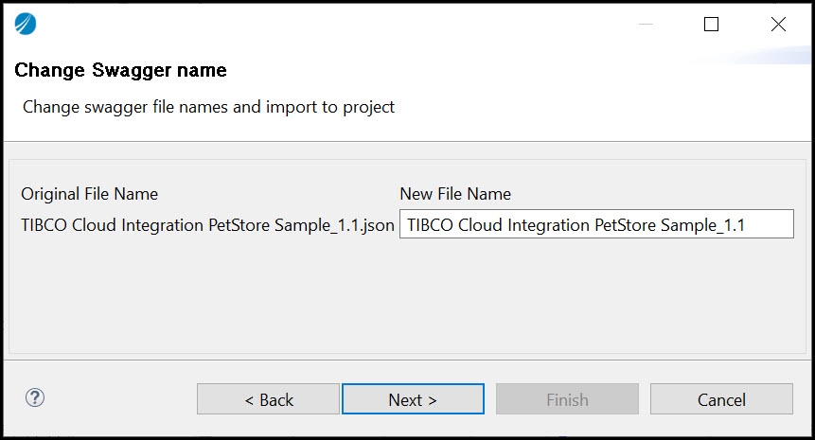Viewport: 815px width, 440px height.
Task: Click the New File Name column label
Action: pyautogui.click(x=455, y=194)
